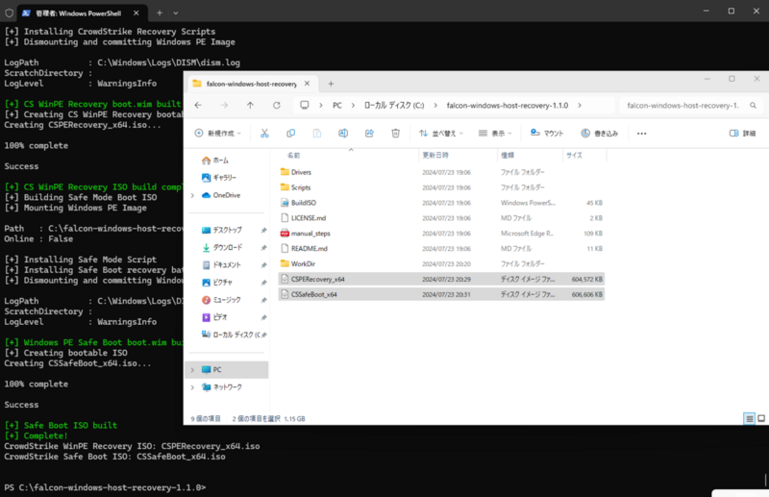The width and height of the screenshot is (769, 497).
Task: Open Documents quick access folder
Action: click(222, 265)
